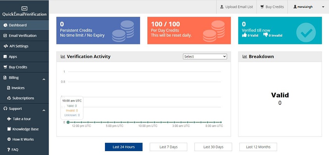This screenshot has height=155, width=329.
Task: Click the Subscriptions recycle icon
Action: [x=9, y=98]
